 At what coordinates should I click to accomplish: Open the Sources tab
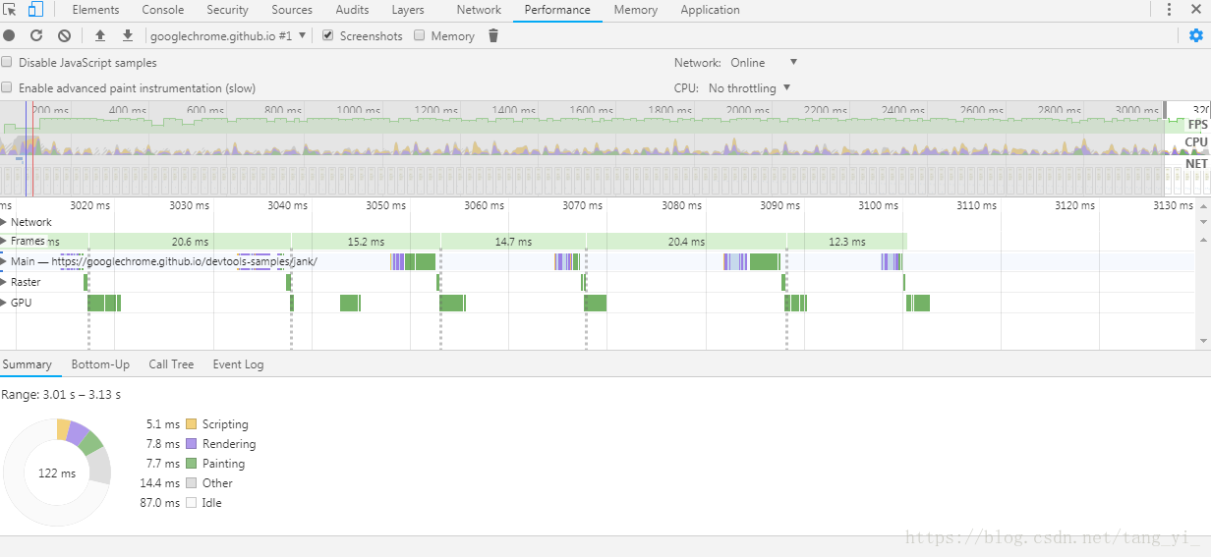[x=292, y=10]
